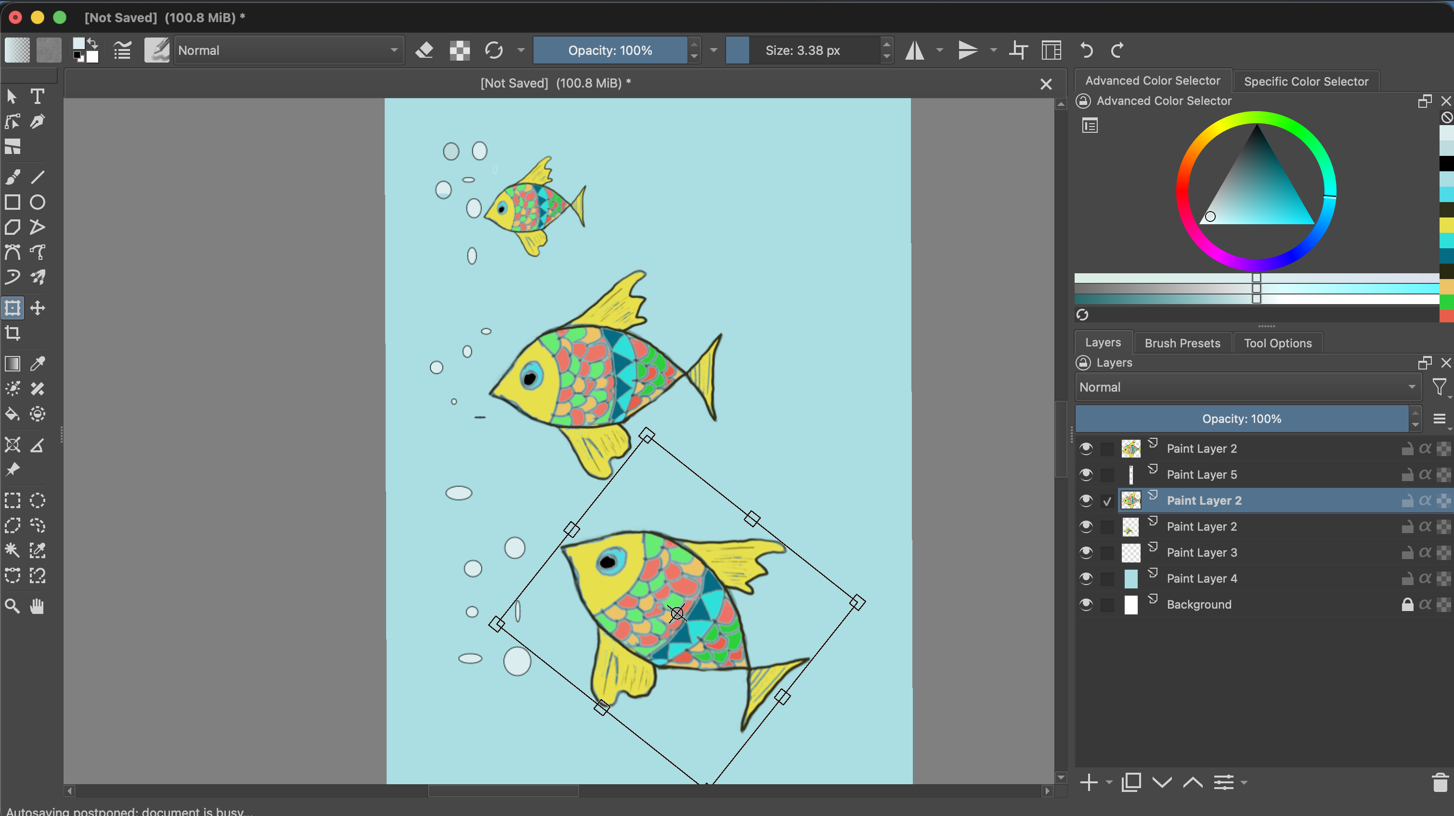Toggle visibility of Paint Layer 3
This screenshot has width=1454, height=816.
tap(1085, 552)
